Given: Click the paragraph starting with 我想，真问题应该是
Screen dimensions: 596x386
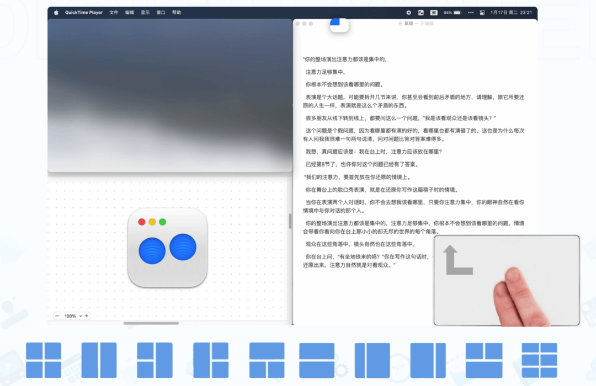Looking at the screenshot, I should point(374,152).
